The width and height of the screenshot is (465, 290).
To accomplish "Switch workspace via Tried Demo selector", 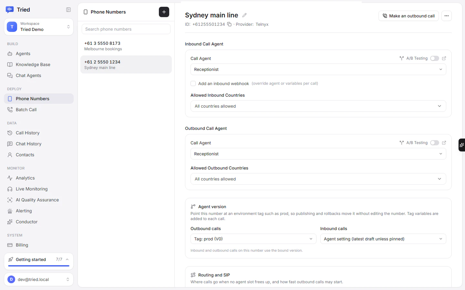I will 39,27.
